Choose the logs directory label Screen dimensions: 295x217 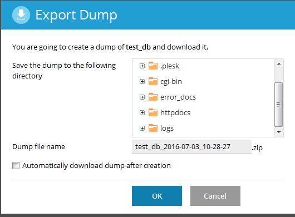[167, 129]
